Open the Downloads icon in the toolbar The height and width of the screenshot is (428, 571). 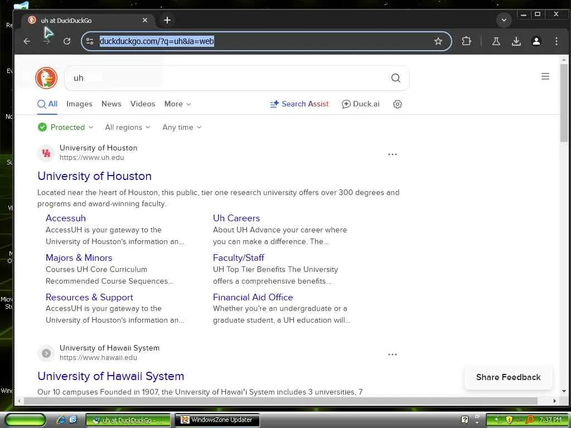516,41
